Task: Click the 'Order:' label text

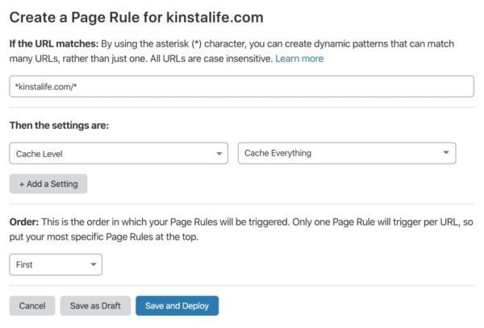Action: point(24,222)
